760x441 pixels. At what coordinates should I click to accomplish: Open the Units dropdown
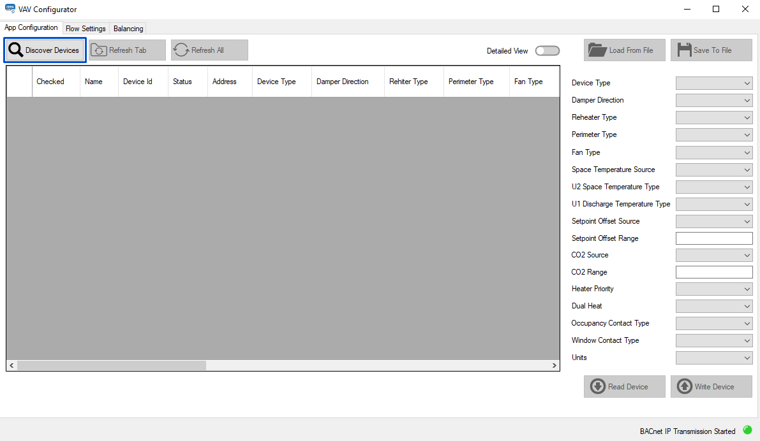pos(714,358)
